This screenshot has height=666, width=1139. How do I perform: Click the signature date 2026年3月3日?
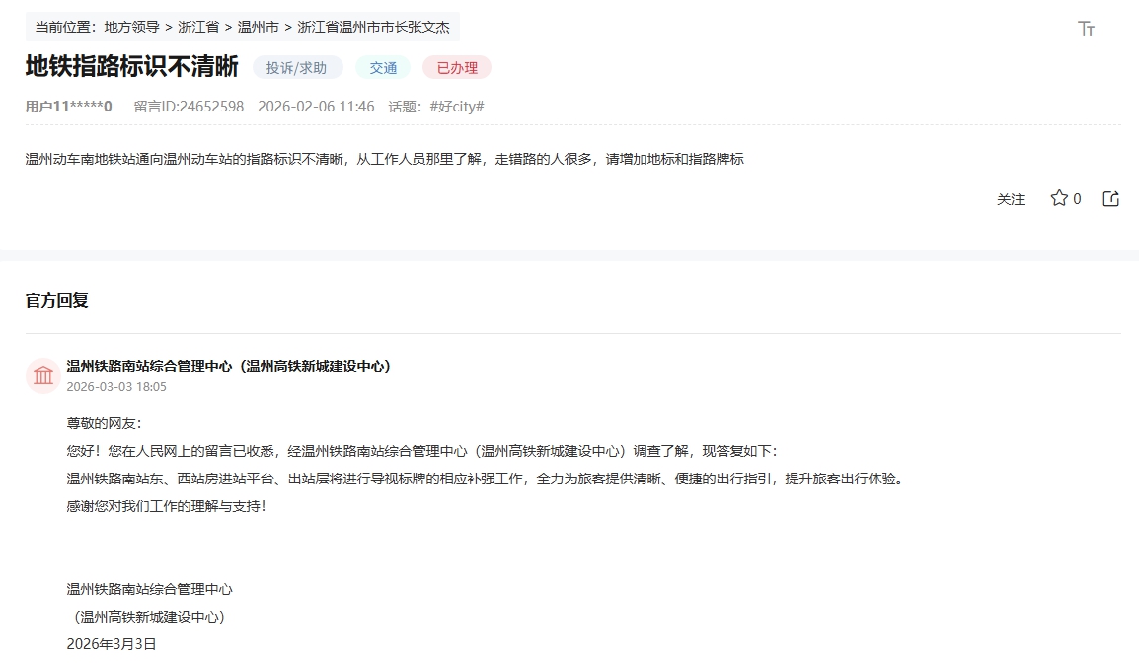[x=112, y=644]
